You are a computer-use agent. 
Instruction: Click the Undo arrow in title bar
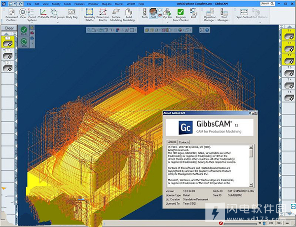[16, 3]
